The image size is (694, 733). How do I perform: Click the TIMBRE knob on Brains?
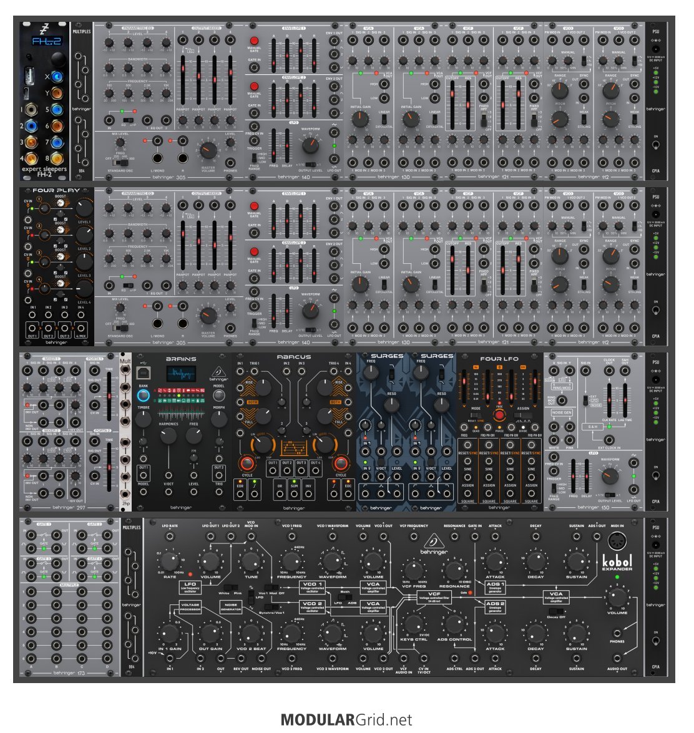(x=143, y=419)
